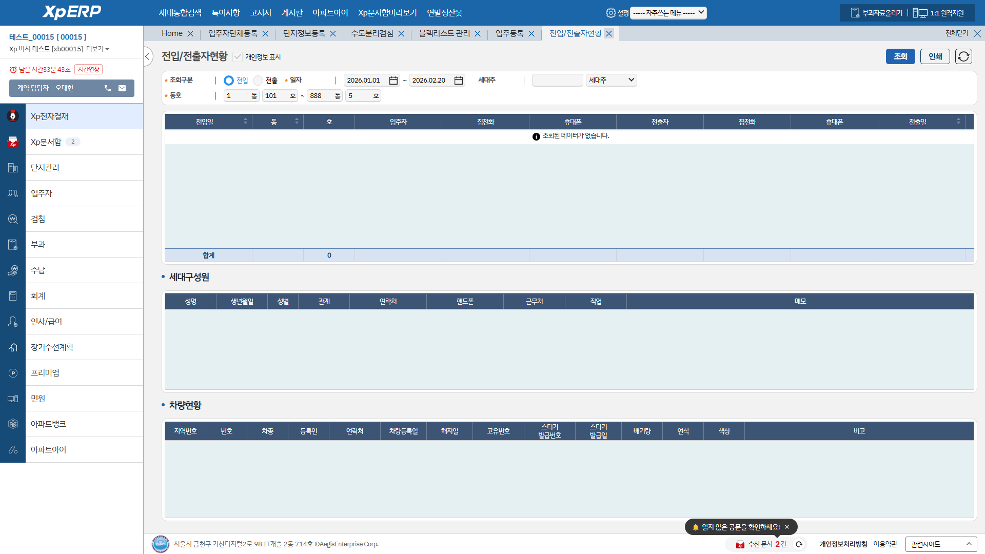
Task: Refresh received documents in the footer
Action: 799,544
